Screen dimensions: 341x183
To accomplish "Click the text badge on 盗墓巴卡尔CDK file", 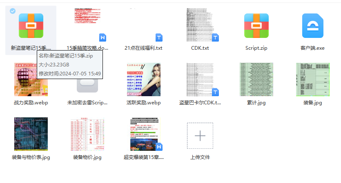I will pyautogui.click(x=215, y=92).
